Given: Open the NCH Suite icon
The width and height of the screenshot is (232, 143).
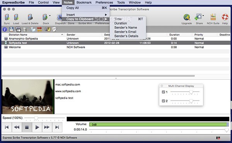Looking at the screenshot, I should pyautogui.click(x=213, y=17).
